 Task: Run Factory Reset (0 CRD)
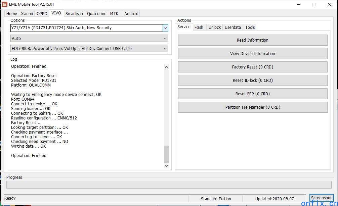pos(253,67)
